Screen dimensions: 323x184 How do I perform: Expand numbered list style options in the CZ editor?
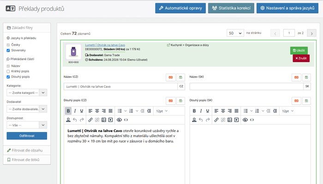coord(137,111)
